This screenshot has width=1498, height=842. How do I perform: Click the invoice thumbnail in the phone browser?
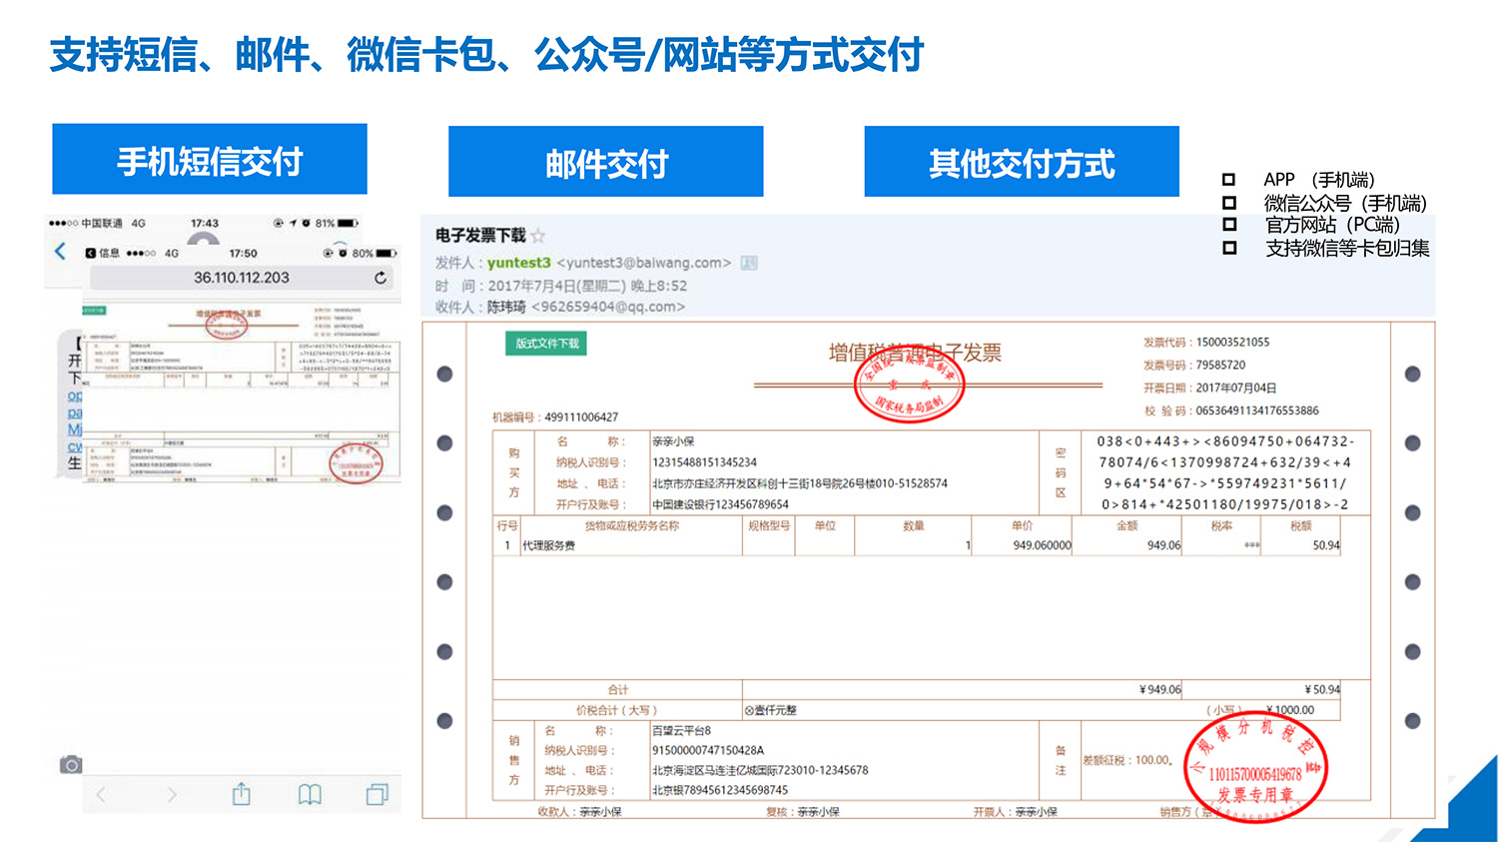(x=242, y=396)
